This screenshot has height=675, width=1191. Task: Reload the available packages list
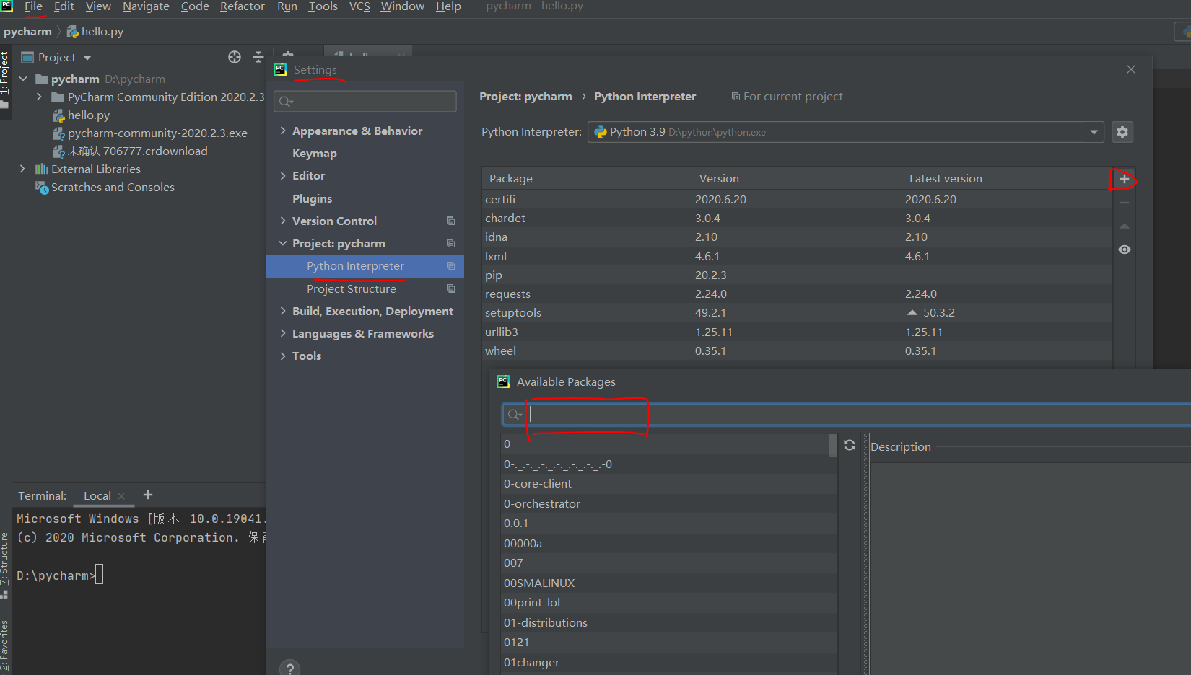click(x=850, y=445)
